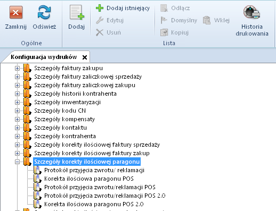Expand Szczegóły korekty ilościowej faktury sprzedaży node
The image size is (276, 211).
click(x=17, y=145)
